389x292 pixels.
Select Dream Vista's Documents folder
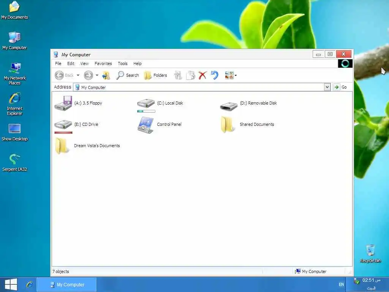[87, 146]
